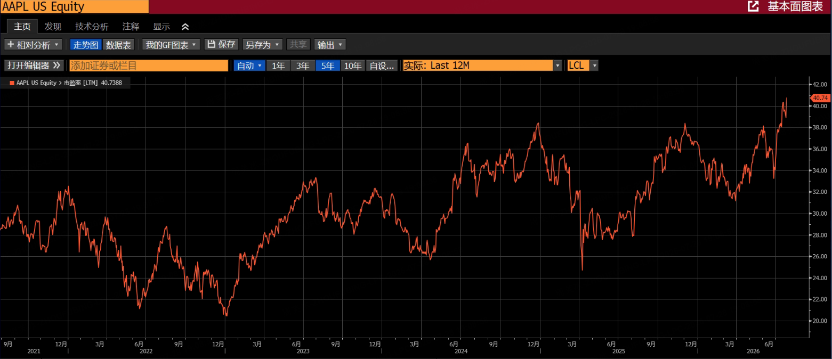This screenshot has width=832, height=359.
Task: Open the 输出 dropdown menu
Action: coord(330,45)
